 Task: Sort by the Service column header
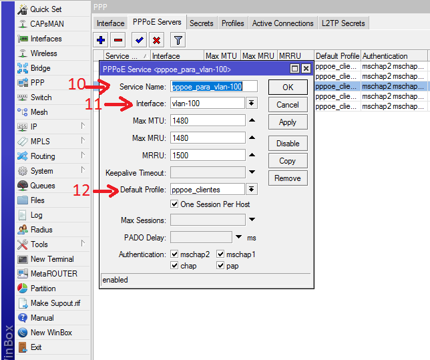point(127,56)
